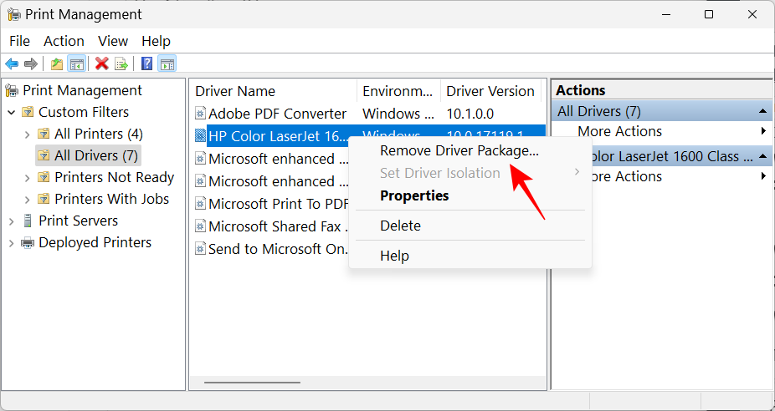Expand the All Printers (4) node
The height and width of the screenshot is (411, 775).
point(28,134)
